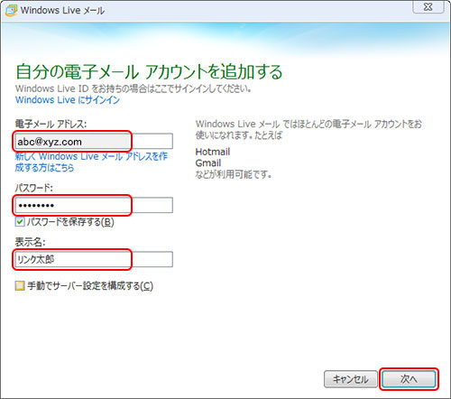
Task: Click the Windows Live メール title text
Action: tap(62, 11)
